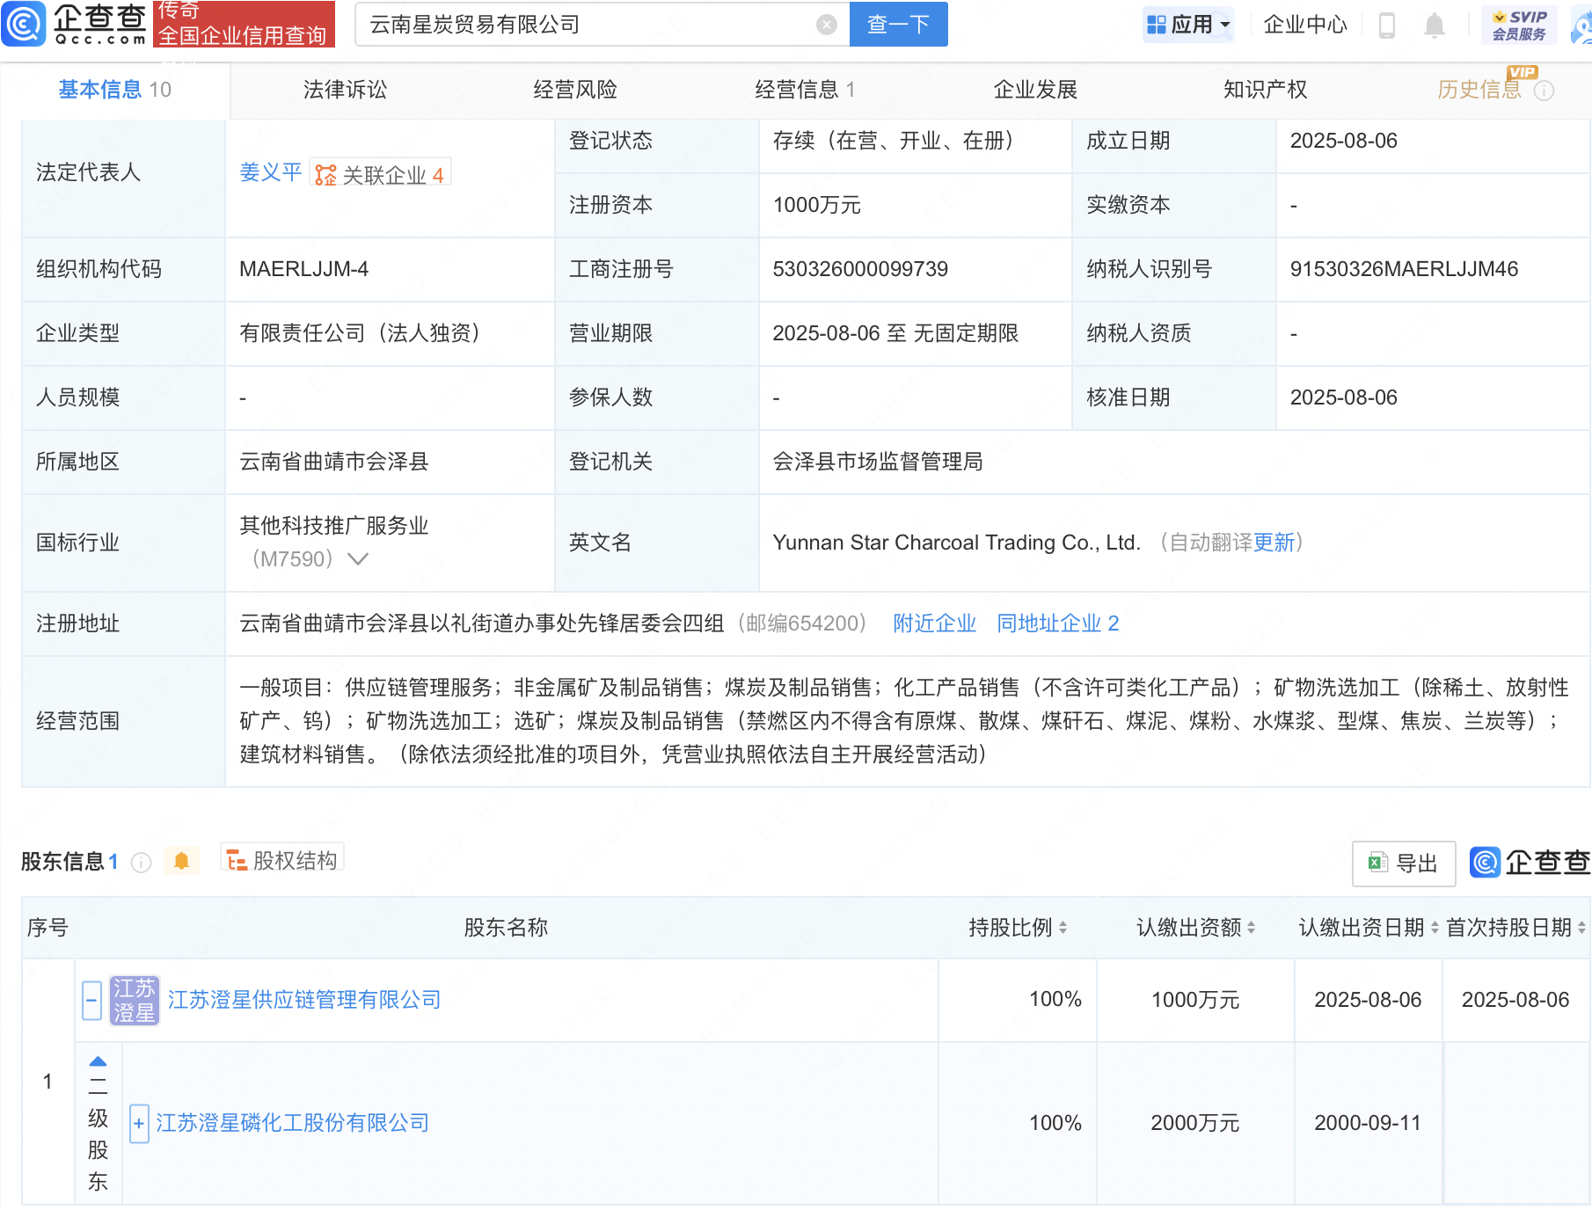Open the 历史信息 VIP tab

pyautogui.click(x=1479, y=90)
